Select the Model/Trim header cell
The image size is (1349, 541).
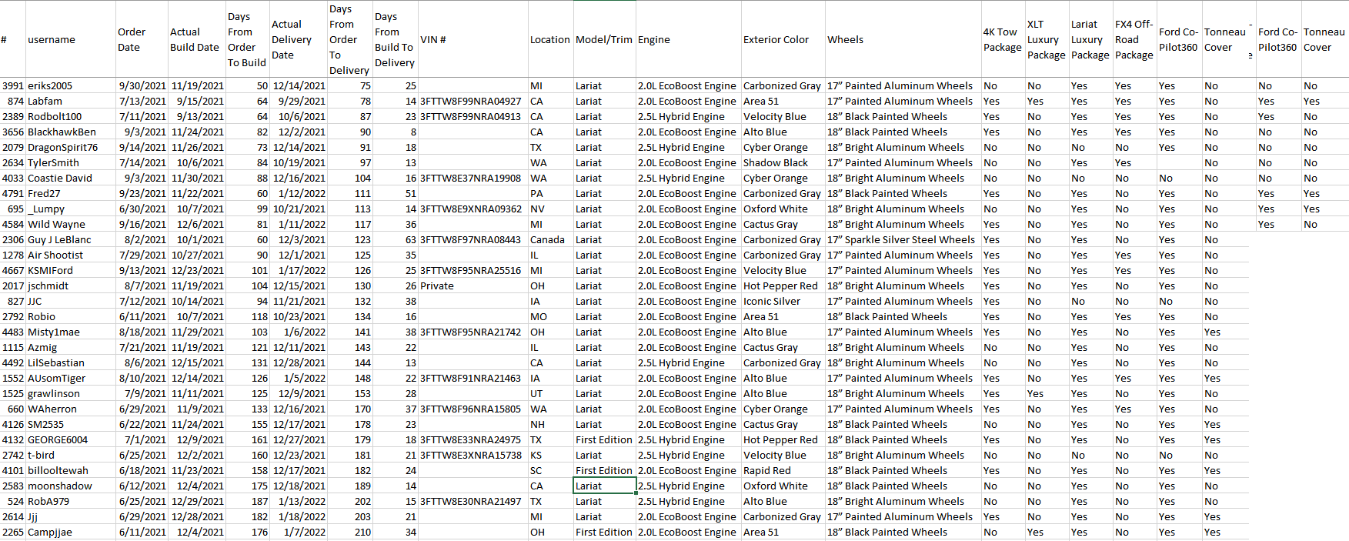coord(604,39)
